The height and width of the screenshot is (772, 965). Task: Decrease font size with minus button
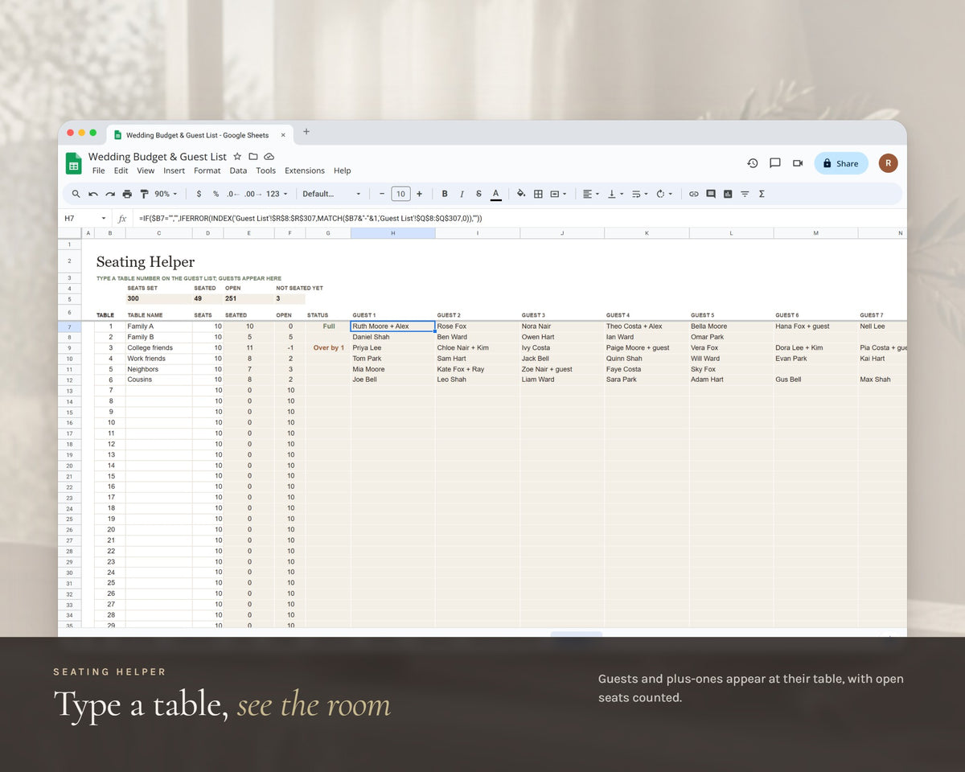tap(382, 194)
